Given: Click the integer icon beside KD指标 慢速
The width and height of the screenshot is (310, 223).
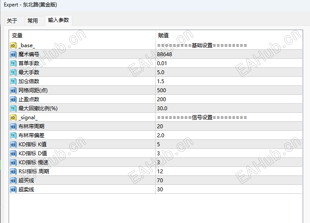Looking at the screenshot, I should (x=13, y=163).
